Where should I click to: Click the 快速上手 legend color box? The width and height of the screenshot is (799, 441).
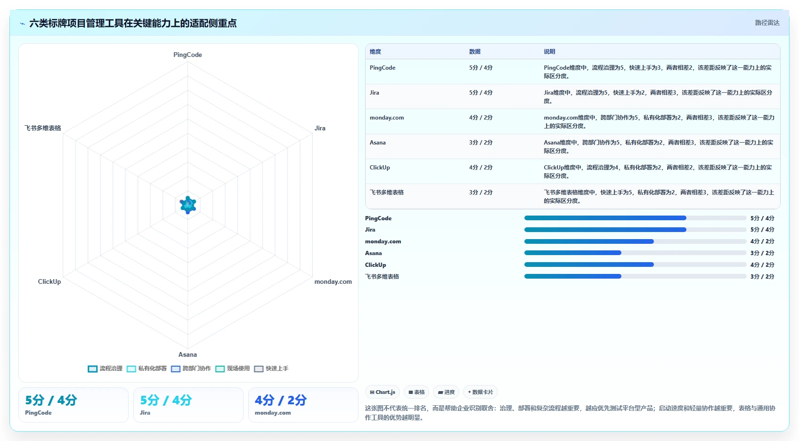[259, 369]
